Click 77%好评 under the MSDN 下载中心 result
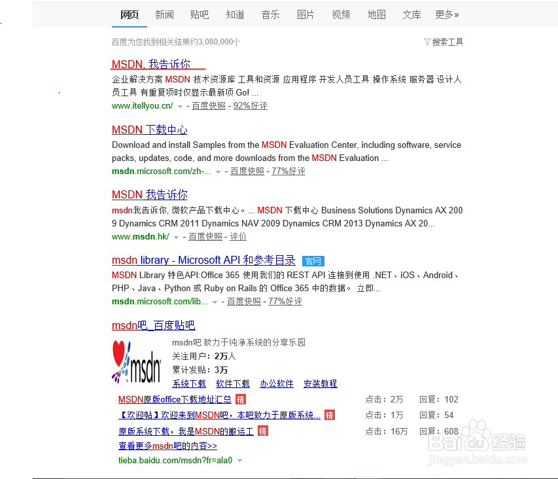558x479 pixels. pyautogui.click(x=288, y=171)
